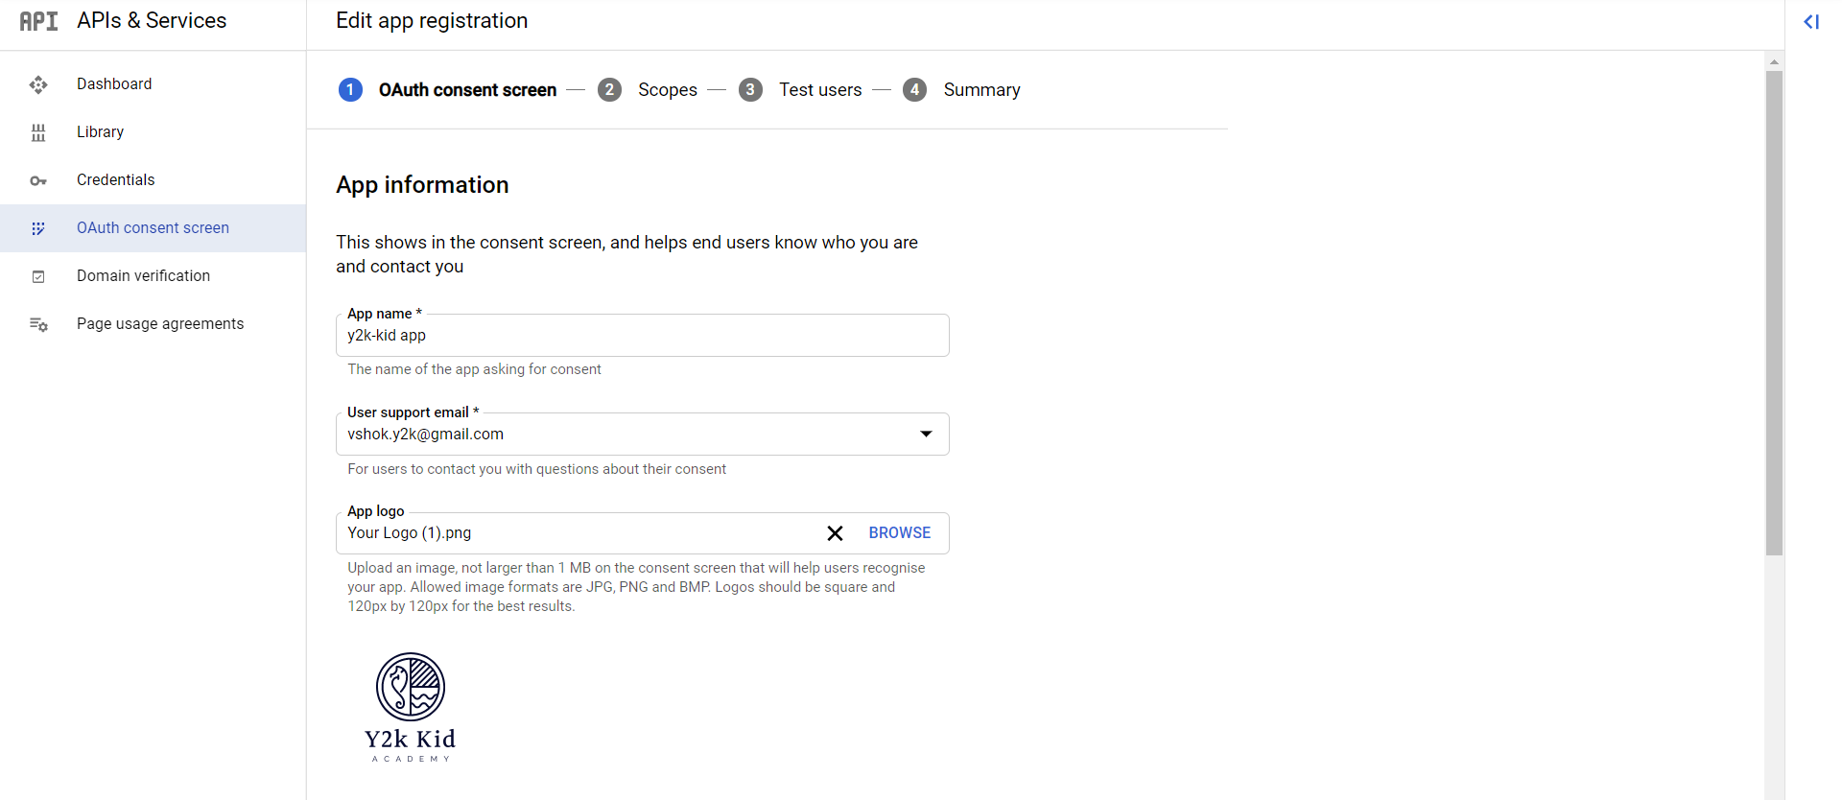
Task: Click the Domain verification checkbox icon
Action: click(38, 276)
